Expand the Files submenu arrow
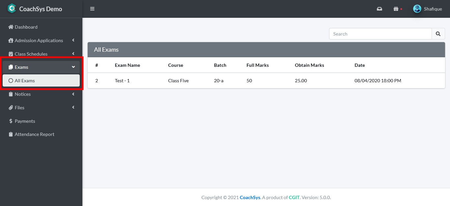 pyautogui.click(x=73, y=108)
